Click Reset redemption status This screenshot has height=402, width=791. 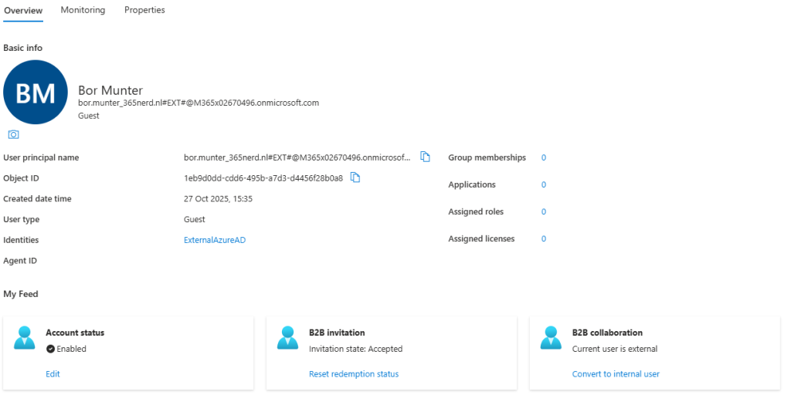[354, 374]
